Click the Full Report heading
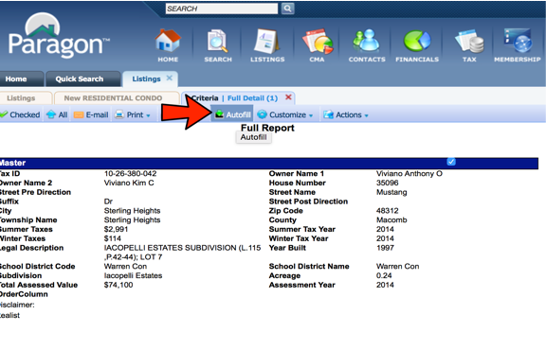The image size is (546, 350). click(x=267, y=128)
